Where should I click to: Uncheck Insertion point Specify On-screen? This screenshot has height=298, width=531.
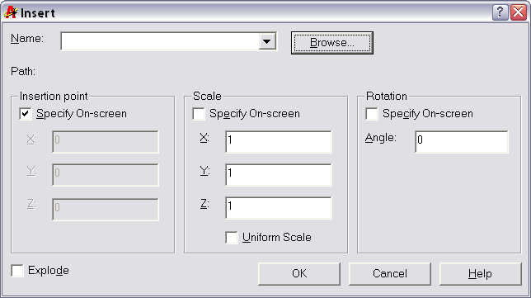26,114
